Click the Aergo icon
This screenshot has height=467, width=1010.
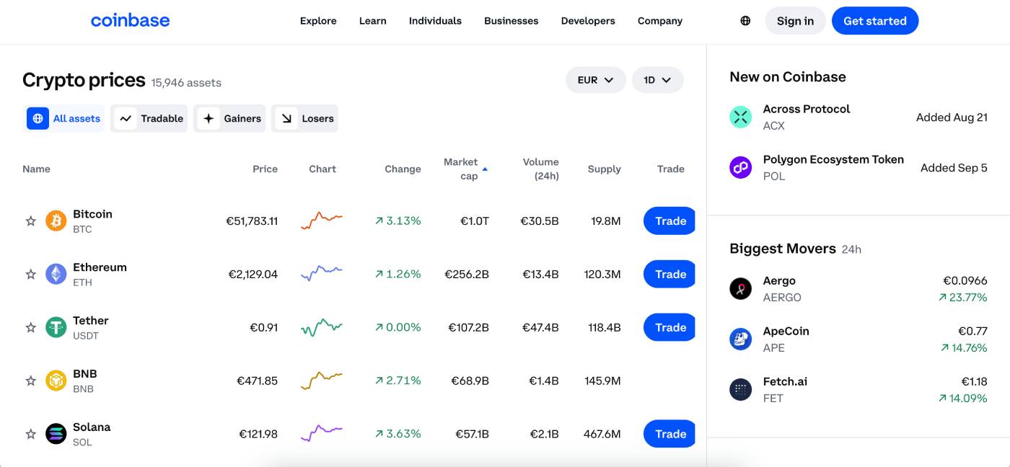(741, 288)
